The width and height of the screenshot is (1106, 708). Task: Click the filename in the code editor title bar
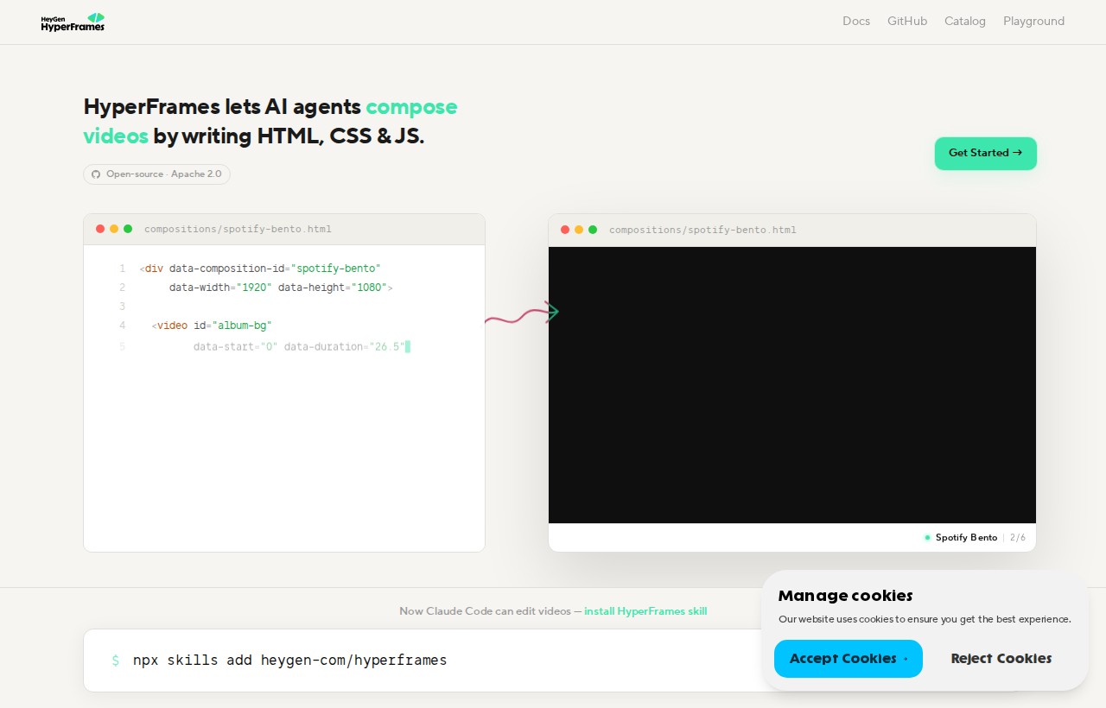point(238,230)
